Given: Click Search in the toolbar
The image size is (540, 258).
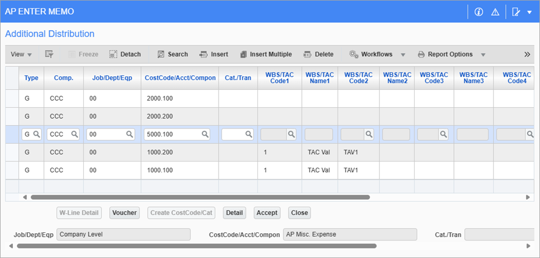Looking at the screenshot, I should pyautogui.click(x=173, y=54).
